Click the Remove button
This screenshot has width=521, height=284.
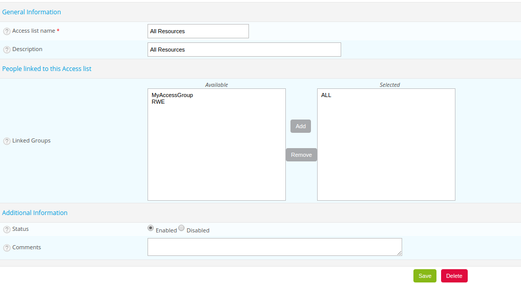(x=301, y=155)
